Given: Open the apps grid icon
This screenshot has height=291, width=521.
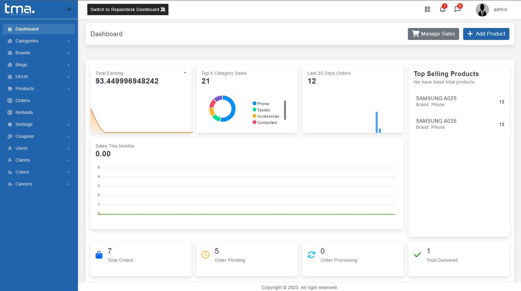Looking at the screenshot, I should (x=427, y=9).
